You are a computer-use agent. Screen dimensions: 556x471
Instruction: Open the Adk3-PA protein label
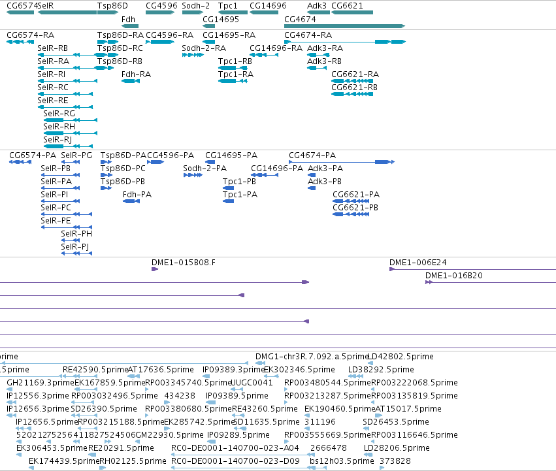pyautogui.click(x=325, y=169)
